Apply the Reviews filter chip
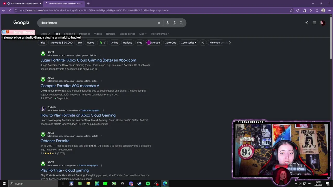333x187 pixels. click(x=127, y=43)
